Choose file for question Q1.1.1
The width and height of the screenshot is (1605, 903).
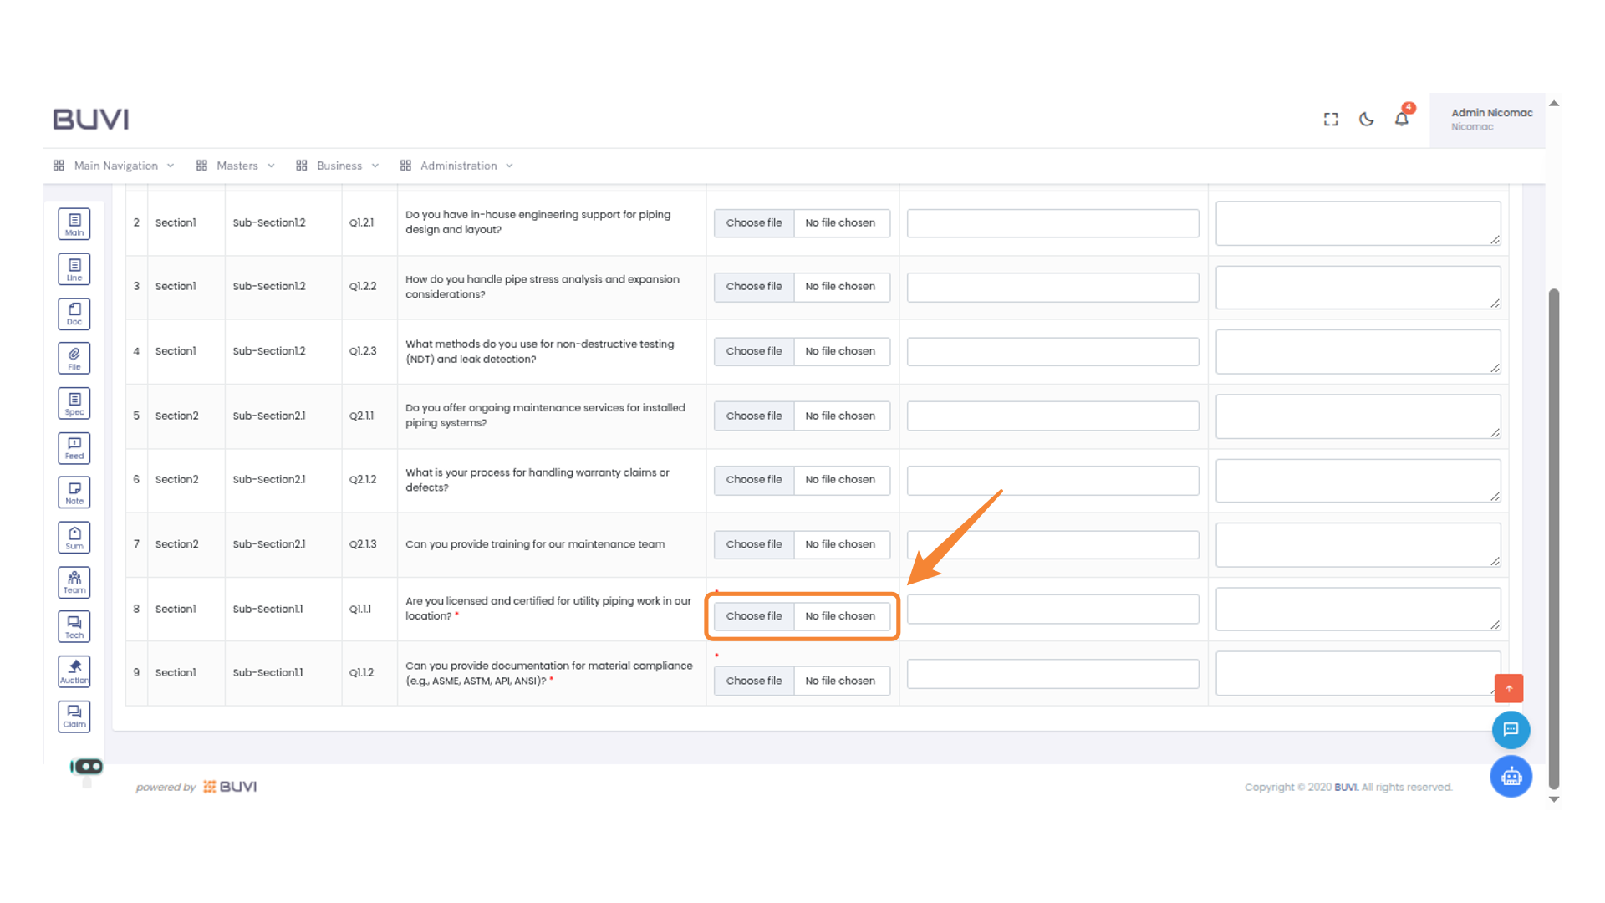753,616
